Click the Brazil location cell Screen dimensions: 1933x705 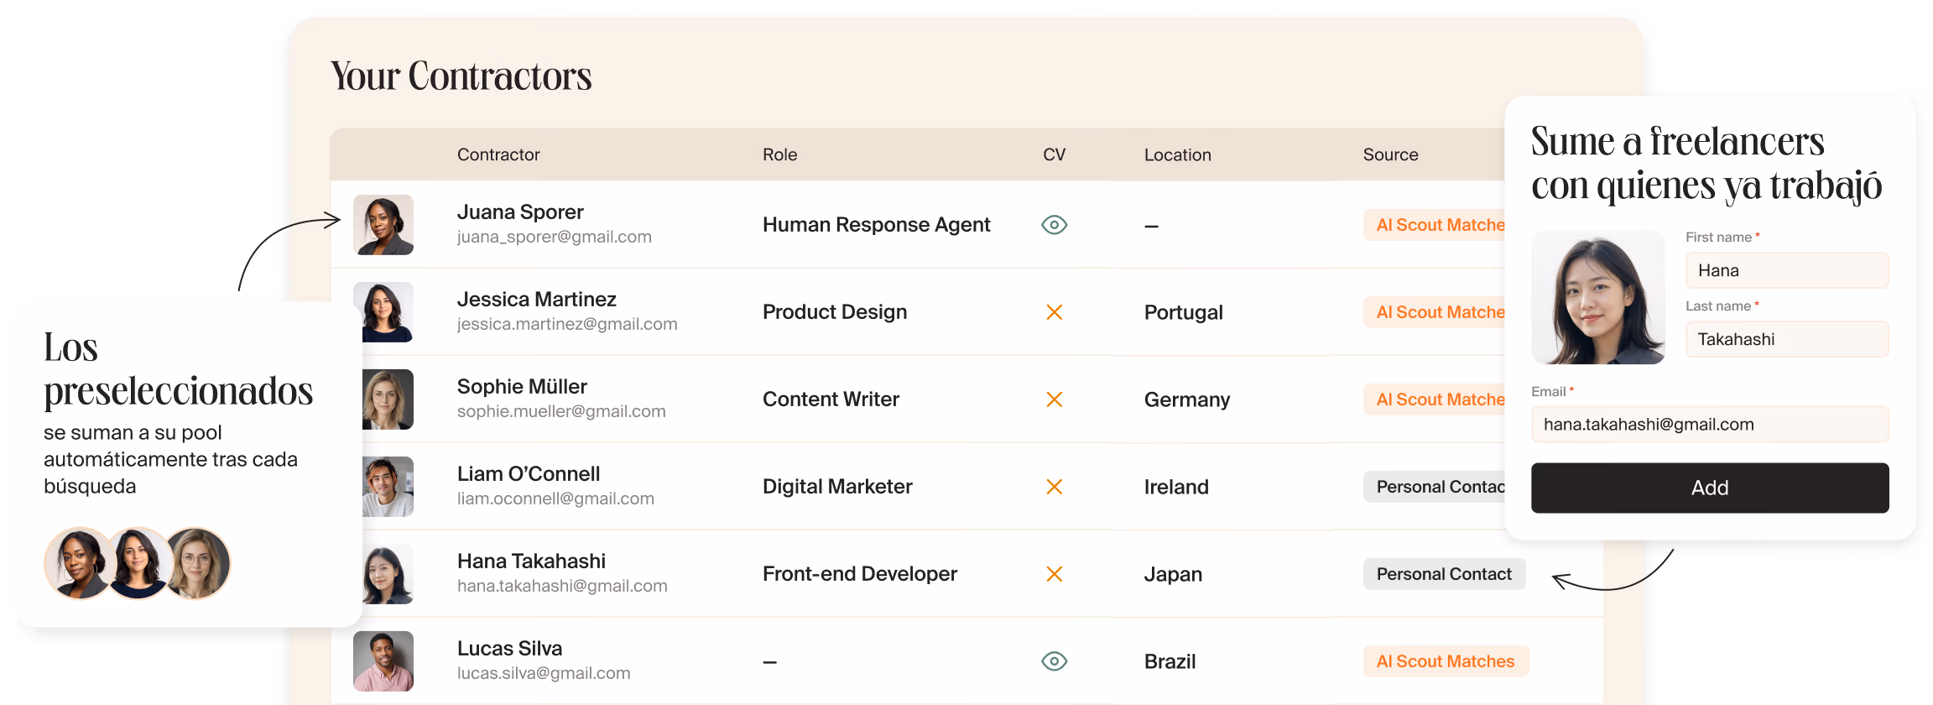coord(1170,662)
